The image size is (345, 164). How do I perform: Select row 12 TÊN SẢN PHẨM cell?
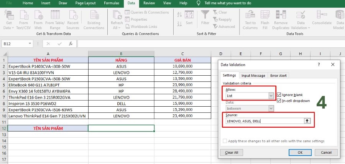pyautogui.click(x=48, y=128)
